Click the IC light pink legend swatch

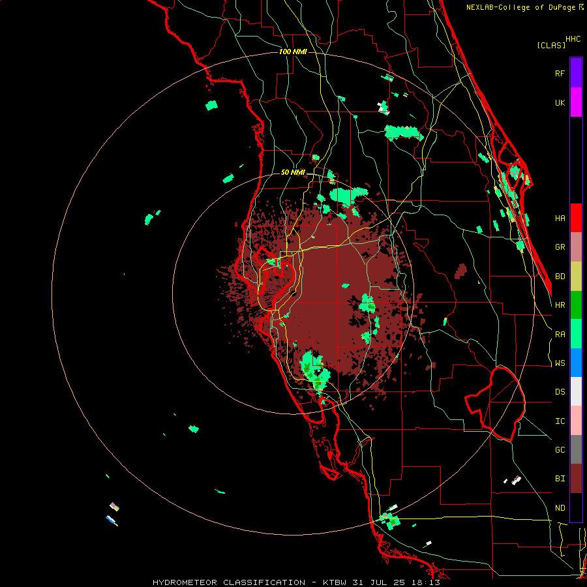[x=576, y=421]
